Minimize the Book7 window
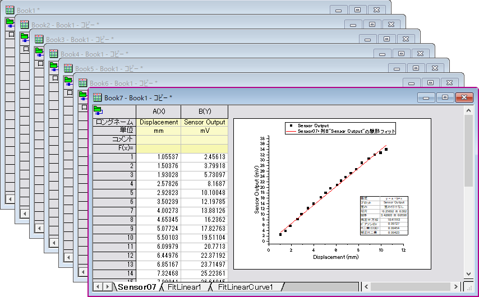479x297 pixels. 426,98
